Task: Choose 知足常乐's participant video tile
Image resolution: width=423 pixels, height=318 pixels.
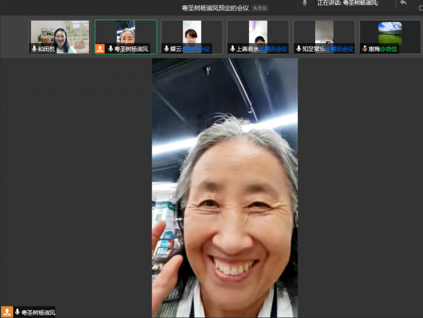Action: 324,33
